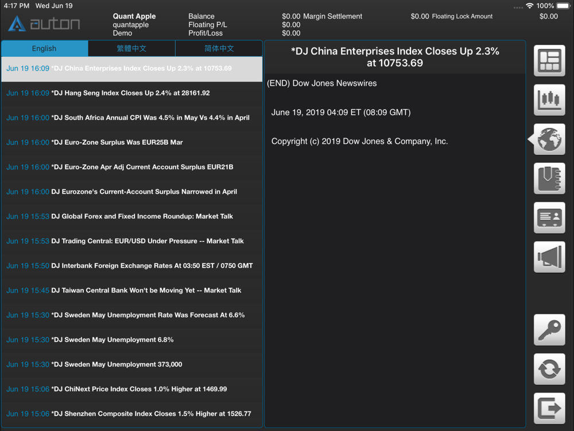574x431 pixels.
Task: Tap the 4:17 PM status bar clock
Action: pos(17,6)
